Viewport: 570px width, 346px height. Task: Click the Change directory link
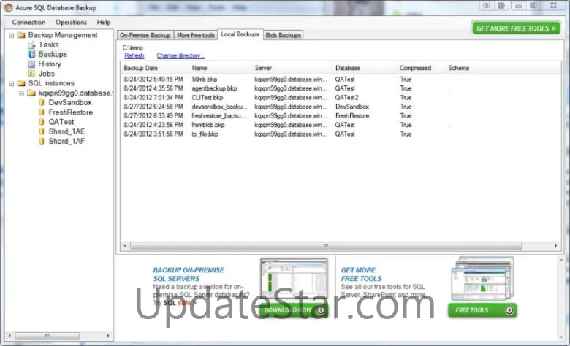180,55
